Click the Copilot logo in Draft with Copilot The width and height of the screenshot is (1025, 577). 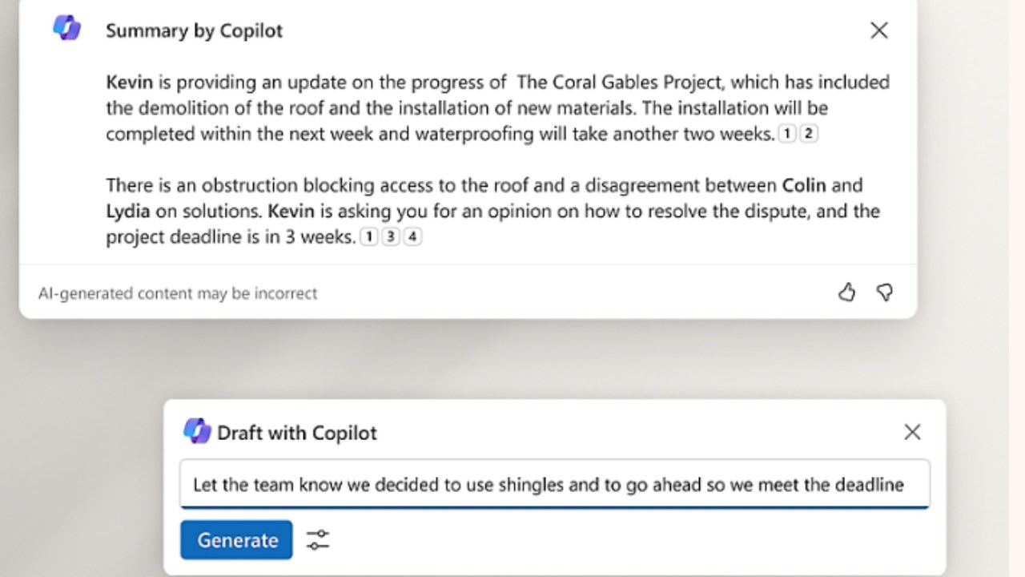click(197, 431)
